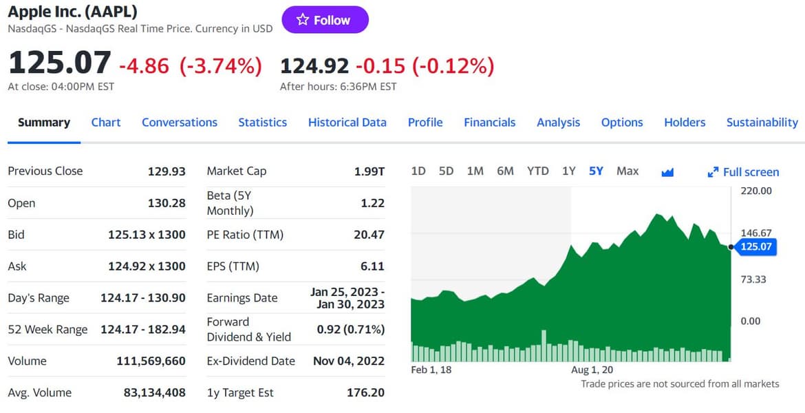Click the star Follow button
Image resolution: width=805 pixels, height=413 pixels.
tap(325, 20)
